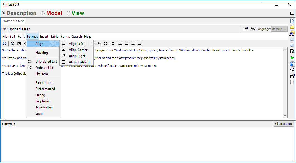Click page properties icon beside Title field
Viewport: 296px width, 163px height.
(245, 29)
